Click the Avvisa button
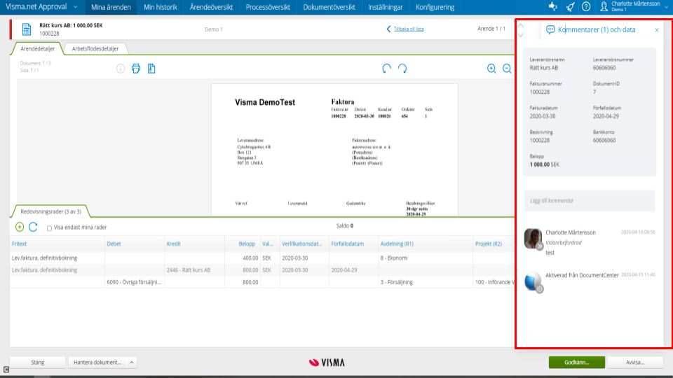The height and width of the screenshot is (378, 673). (x=635, y=362)
